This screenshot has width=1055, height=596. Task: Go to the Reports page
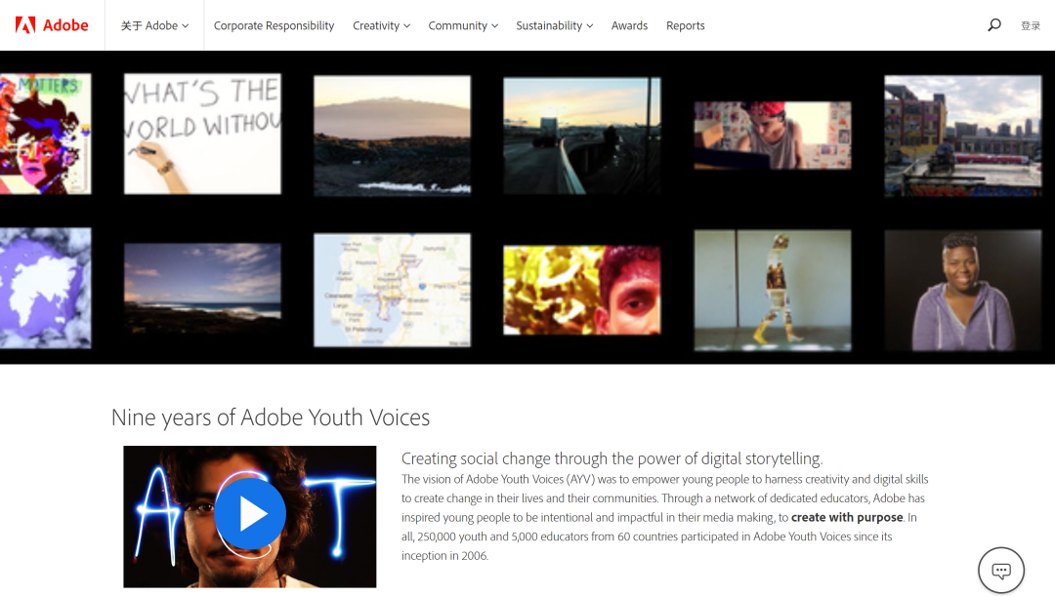click(685, 25)
